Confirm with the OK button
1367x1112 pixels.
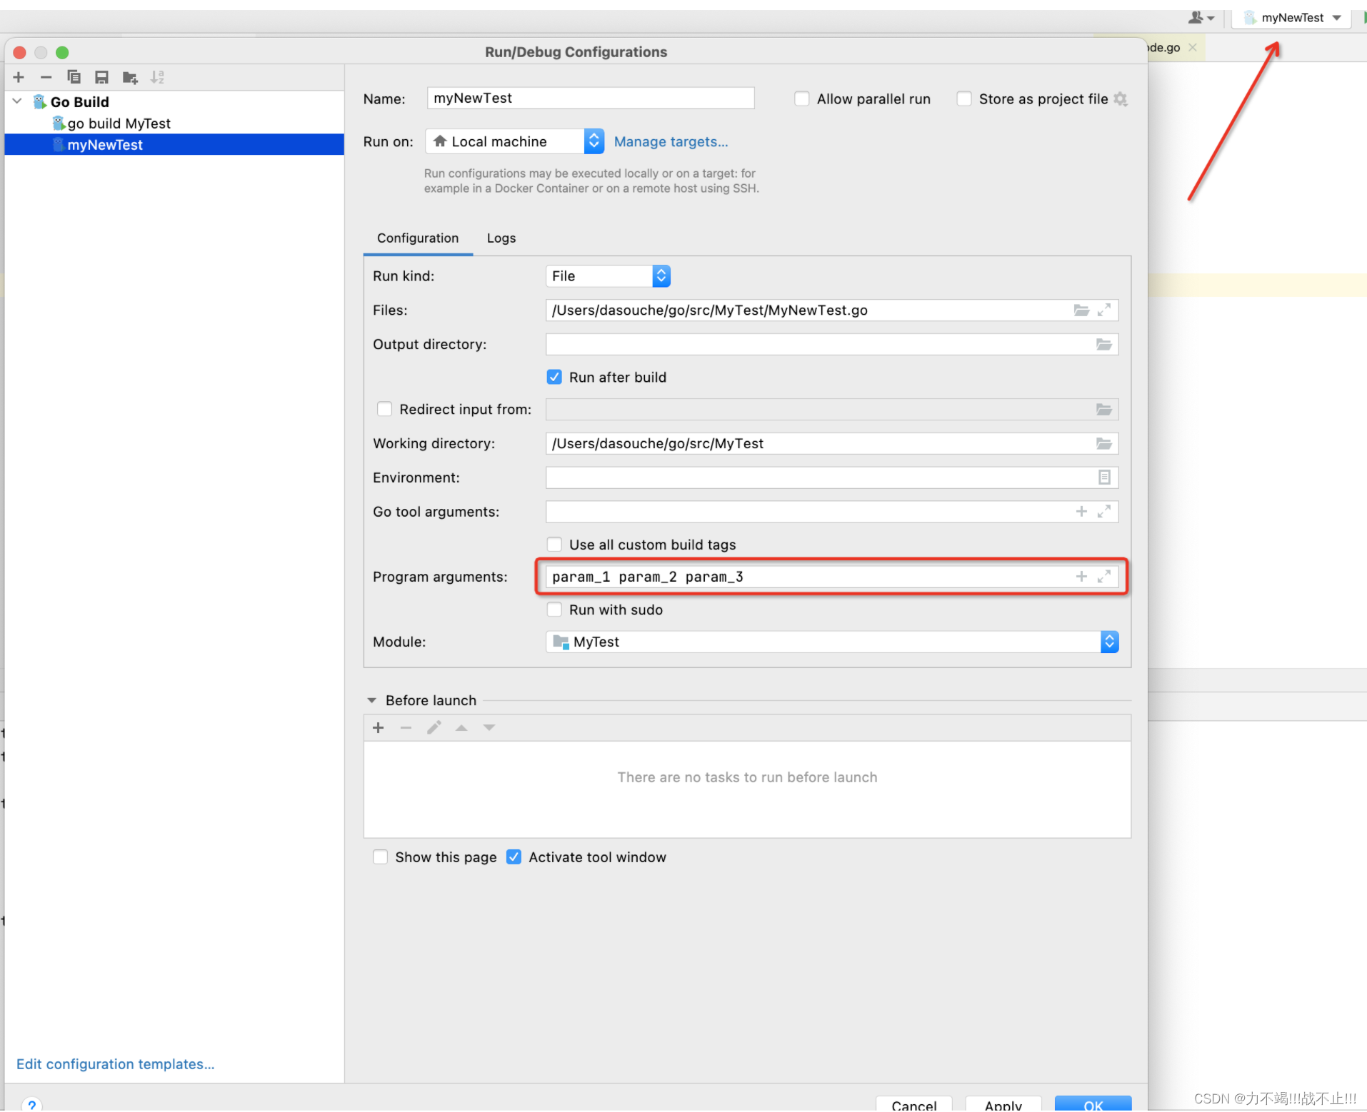(1093, 1105)
